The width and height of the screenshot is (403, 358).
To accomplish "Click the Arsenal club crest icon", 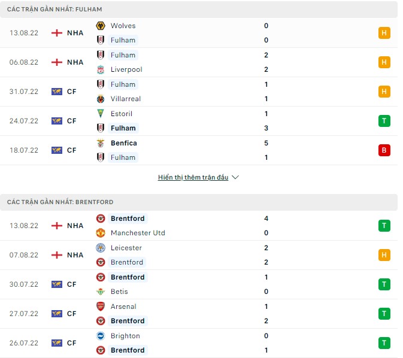I will click(100, 307).
